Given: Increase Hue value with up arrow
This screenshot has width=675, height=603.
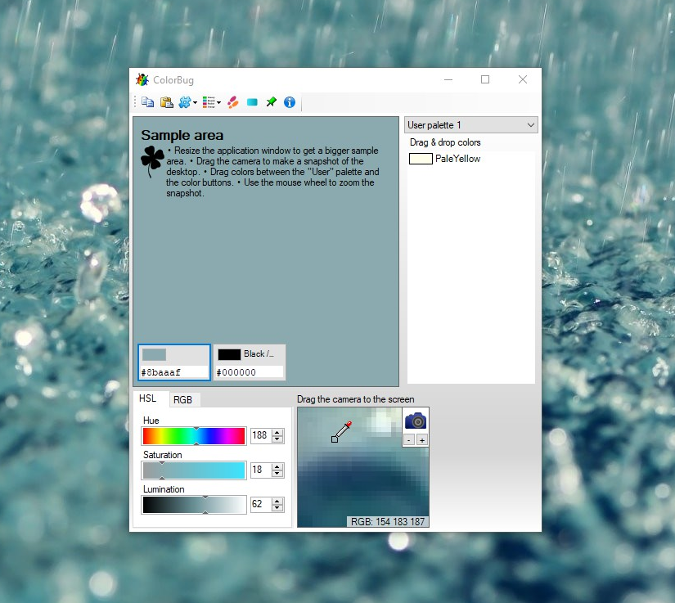Looking at the screenshot, I should pyautogui.click(x=277, y=433).
